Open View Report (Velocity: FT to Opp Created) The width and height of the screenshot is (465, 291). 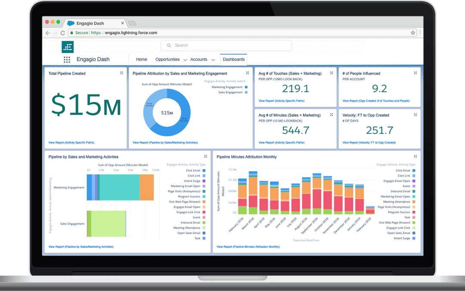[x=369, y=143]
